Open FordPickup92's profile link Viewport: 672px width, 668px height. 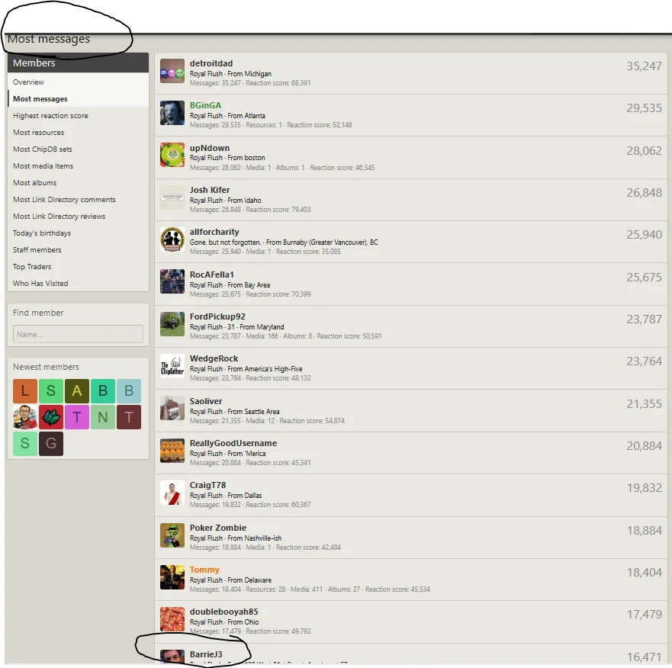point(217,316)
